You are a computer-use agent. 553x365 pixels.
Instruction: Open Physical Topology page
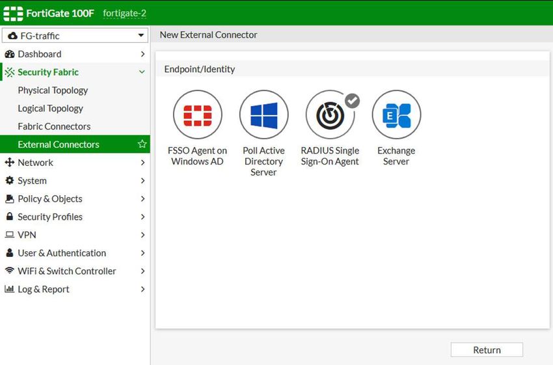tap(53, 90)
